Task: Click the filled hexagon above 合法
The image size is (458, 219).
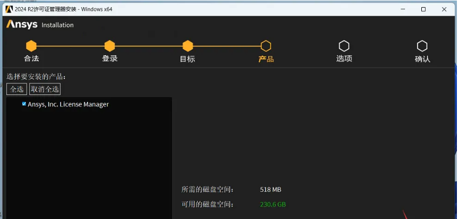Action: pos(31,46)
